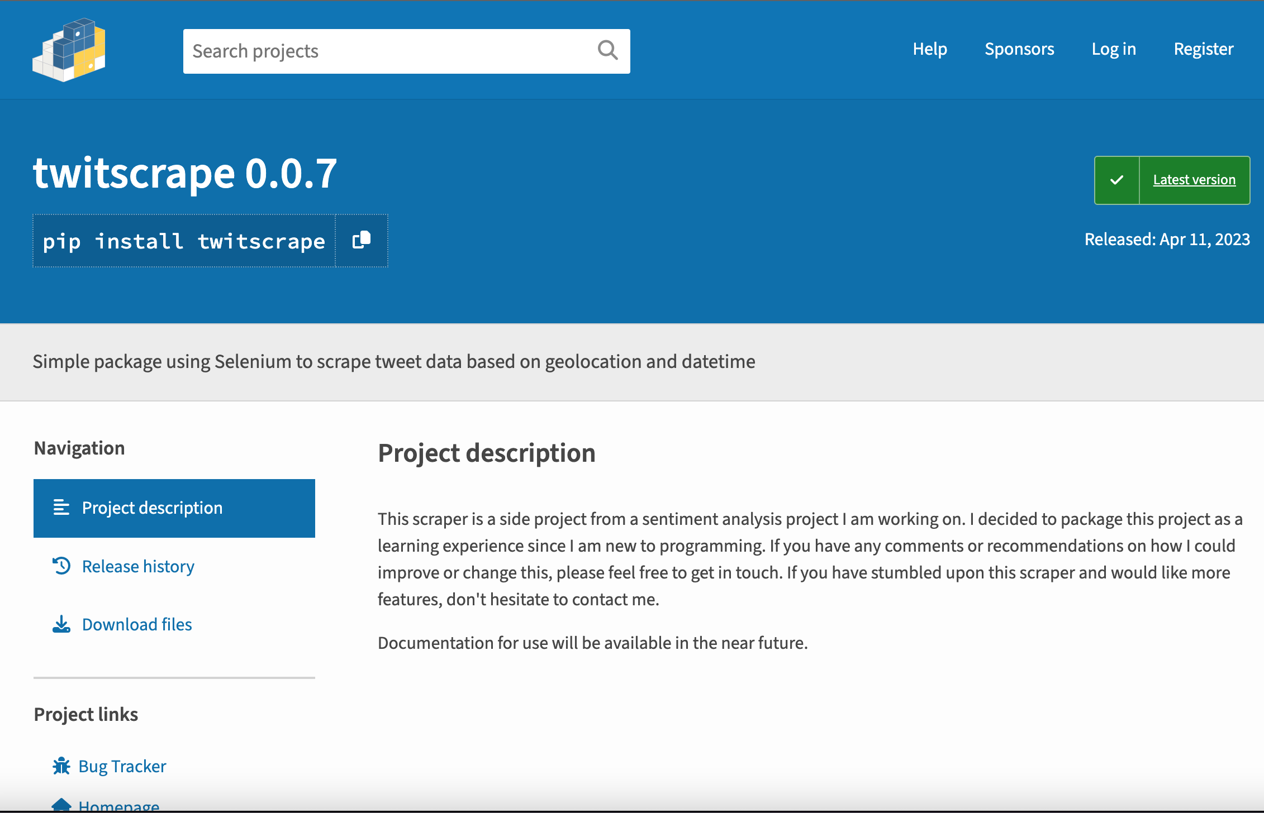Click the Latest version button
Viewport: 1264px width, 813px height.
[x=1172, y=180]
